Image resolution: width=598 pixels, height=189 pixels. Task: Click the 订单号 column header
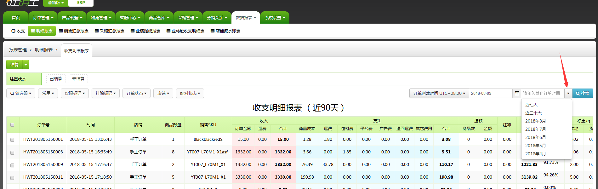[x=43, y=125]
